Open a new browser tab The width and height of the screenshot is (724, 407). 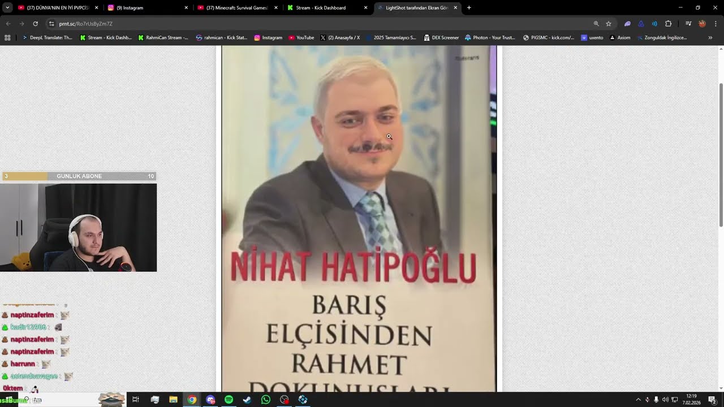[x=469, y=8]
